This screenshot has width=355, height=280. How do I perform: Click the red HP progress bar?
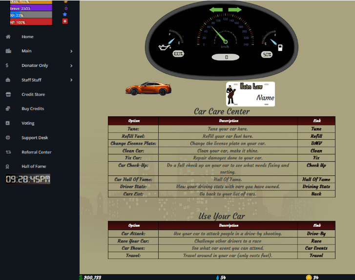(x=31, y=22)
